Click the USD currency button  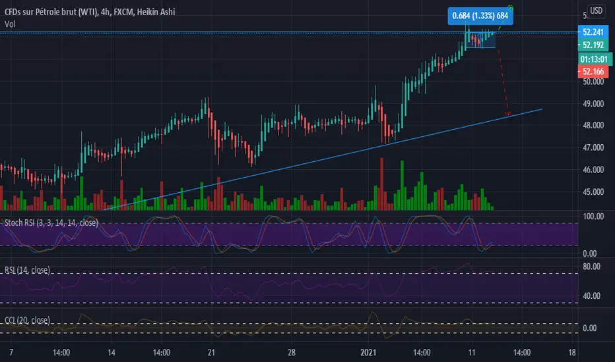(x=596, y=11)
